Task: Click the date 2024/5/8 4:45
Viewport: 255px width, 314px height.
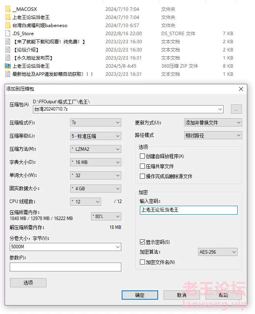Action: tap(121, 66)
